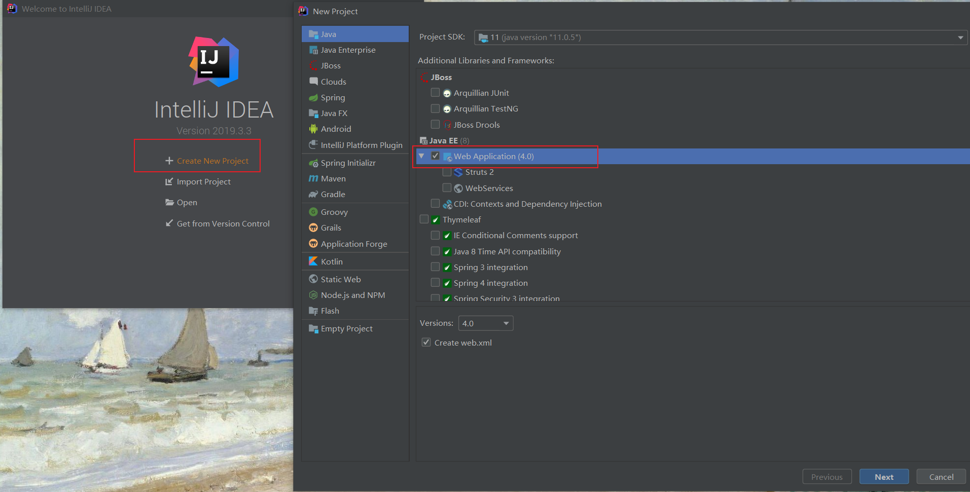Viewport: 970px width, 492px height.
Task: Click the Grails icon
Action: click(313, 228)
